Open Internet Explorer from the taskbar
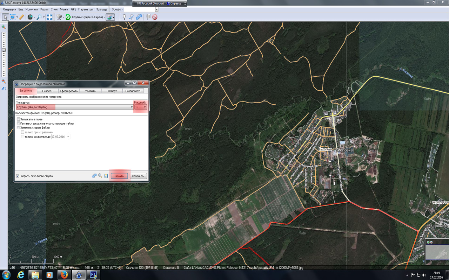Screen dimensions: 449x280 (x=21, y=275)
